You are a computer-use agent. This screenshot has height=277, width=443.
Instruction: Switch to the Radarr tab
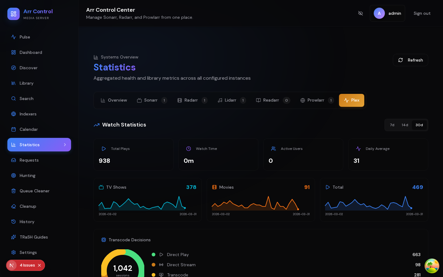coord(192,100)
